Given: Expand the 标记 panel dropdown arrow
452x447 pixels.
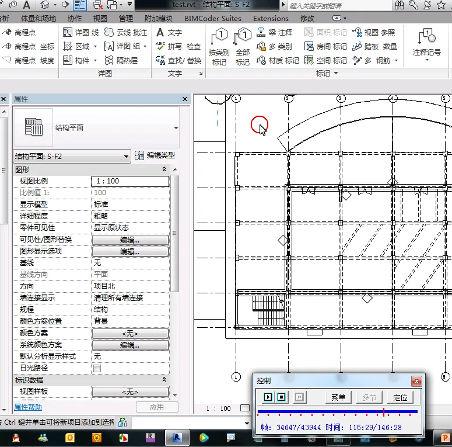Looking at the screenshot, I should (336, 74).
